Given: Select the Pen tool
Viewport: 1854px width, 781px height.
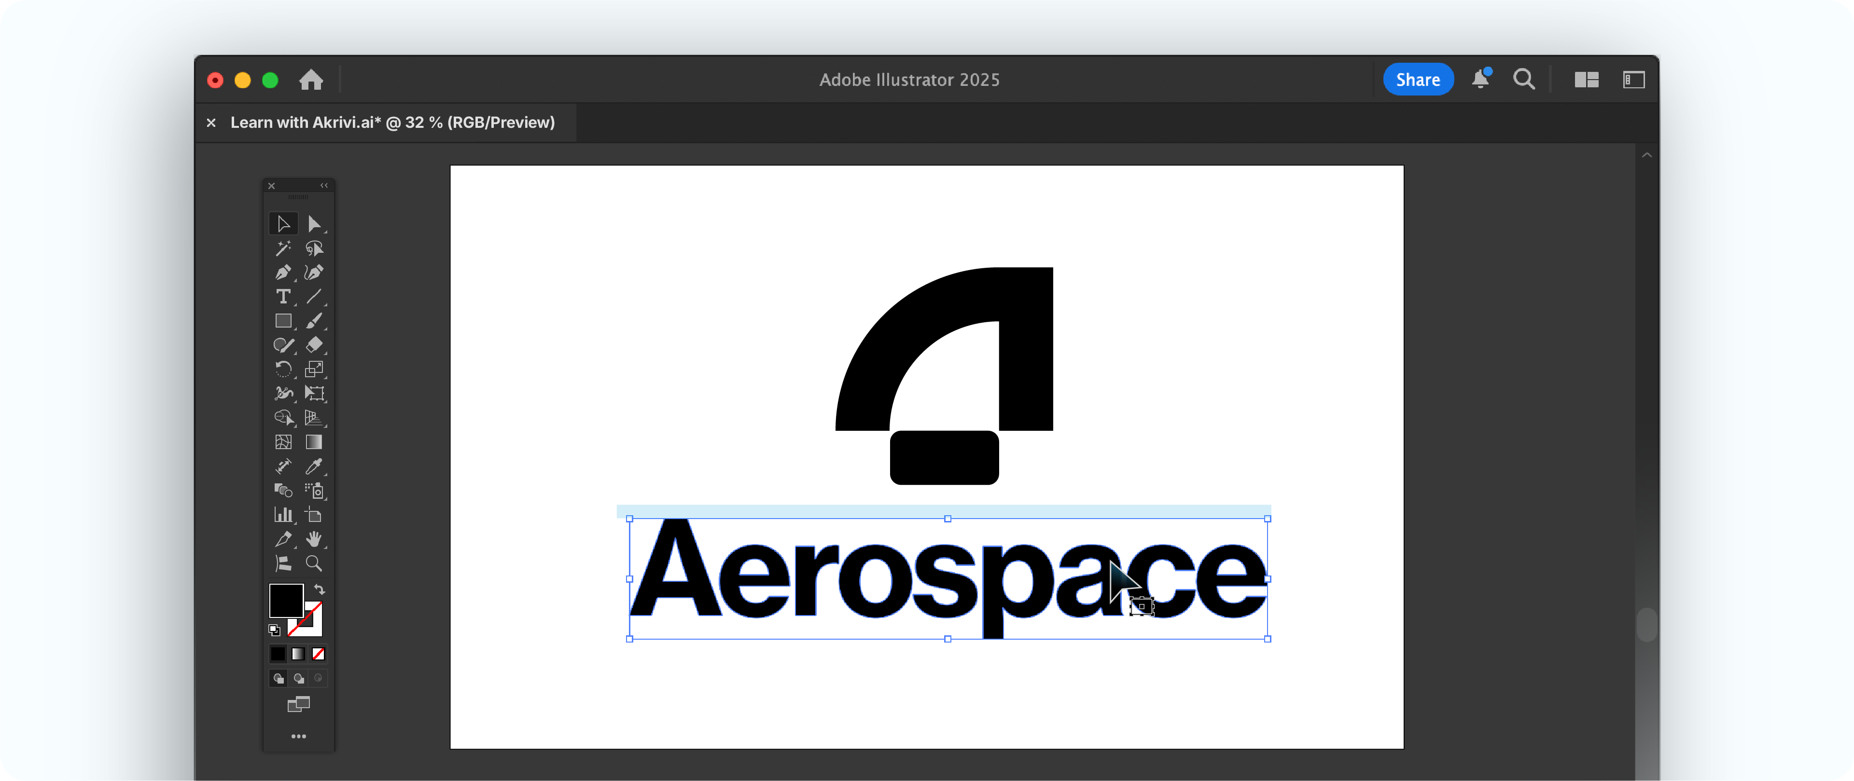Looking at the screenshot, I should click(283, 273).
